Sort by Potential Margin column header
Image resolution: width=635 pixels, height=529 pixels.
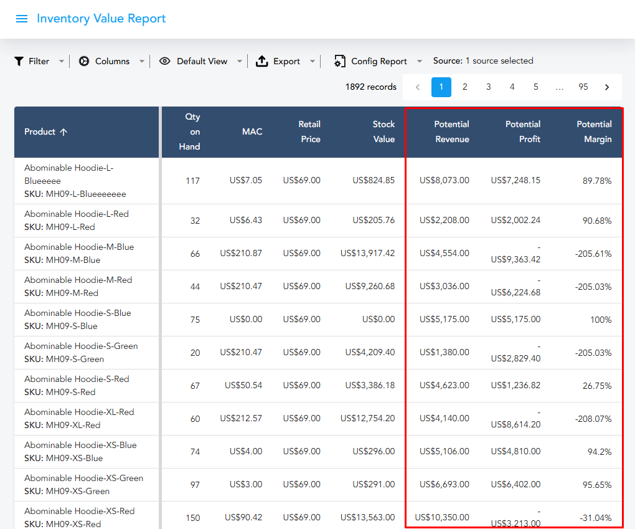pyautogui.click(x=594, y=132)
